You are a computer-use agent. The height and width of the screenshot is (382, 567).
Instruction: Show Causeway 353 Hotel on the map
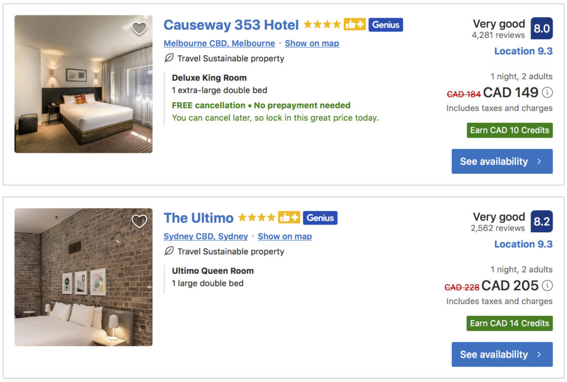(x=312, y=43)
